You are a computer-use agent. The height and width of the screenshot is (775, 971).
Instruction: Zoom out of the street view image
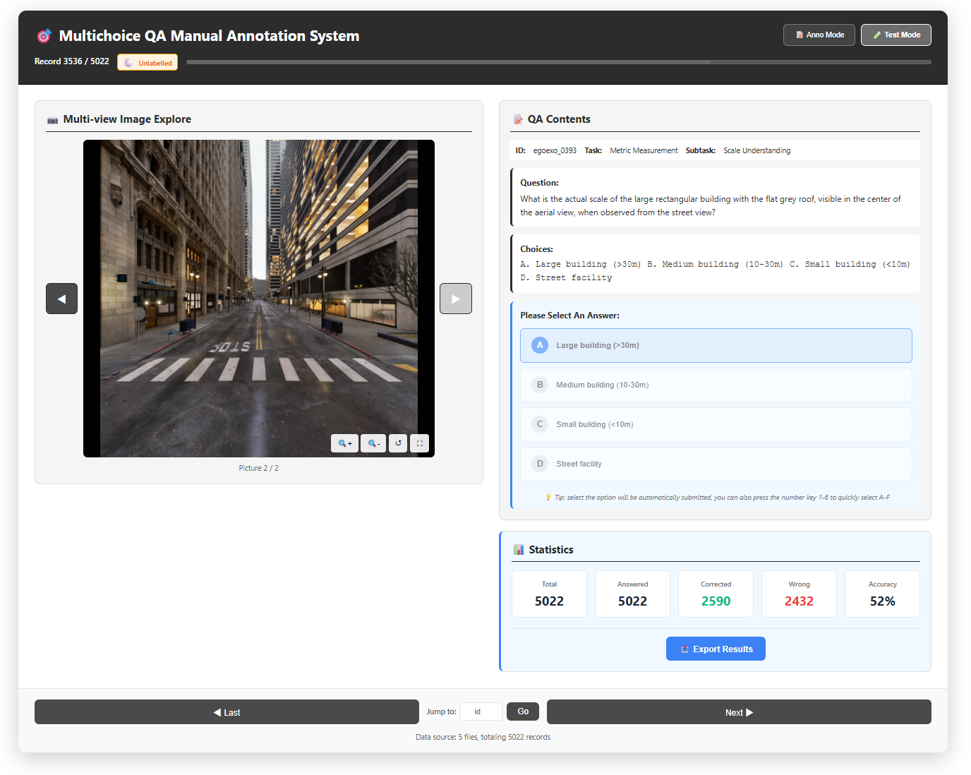tap(373, 443)
